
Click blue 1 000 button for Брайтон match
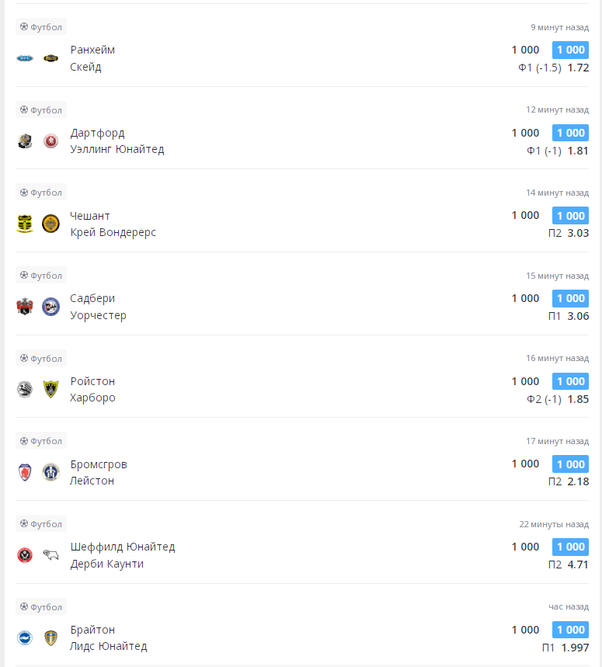(570, 630)
